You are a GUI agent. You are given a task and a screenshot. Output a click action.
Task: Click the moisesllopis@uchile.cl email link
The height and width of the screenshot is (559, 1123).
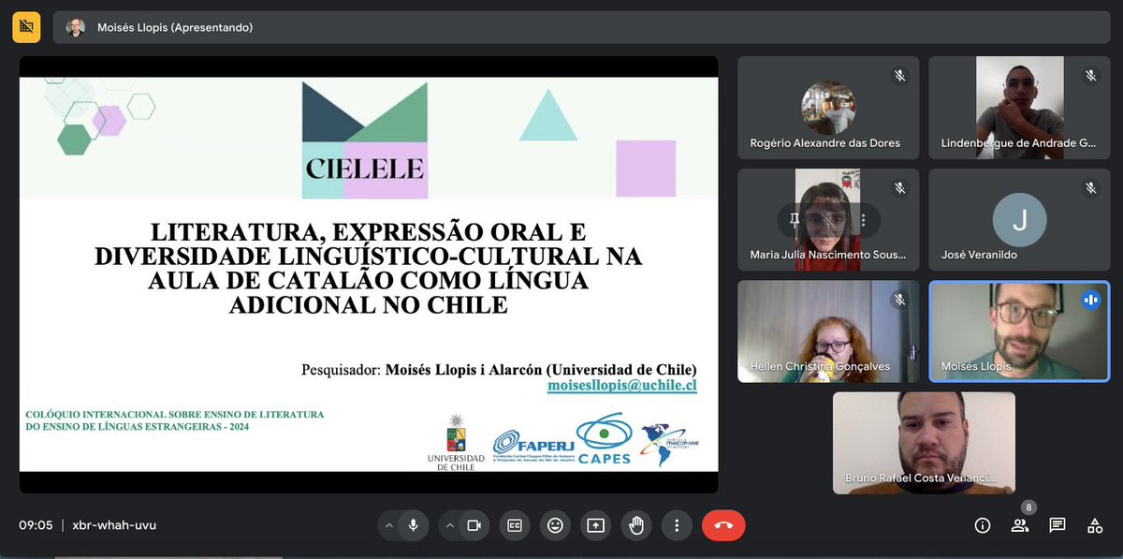[x=622, y=386]
